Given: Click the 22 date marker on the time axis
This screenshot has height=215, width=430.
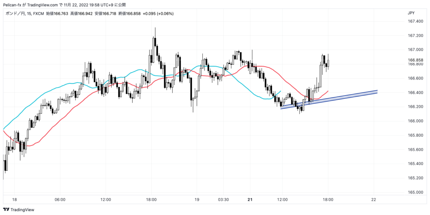Looking at the screenshot, I should (x=374, y=199).
